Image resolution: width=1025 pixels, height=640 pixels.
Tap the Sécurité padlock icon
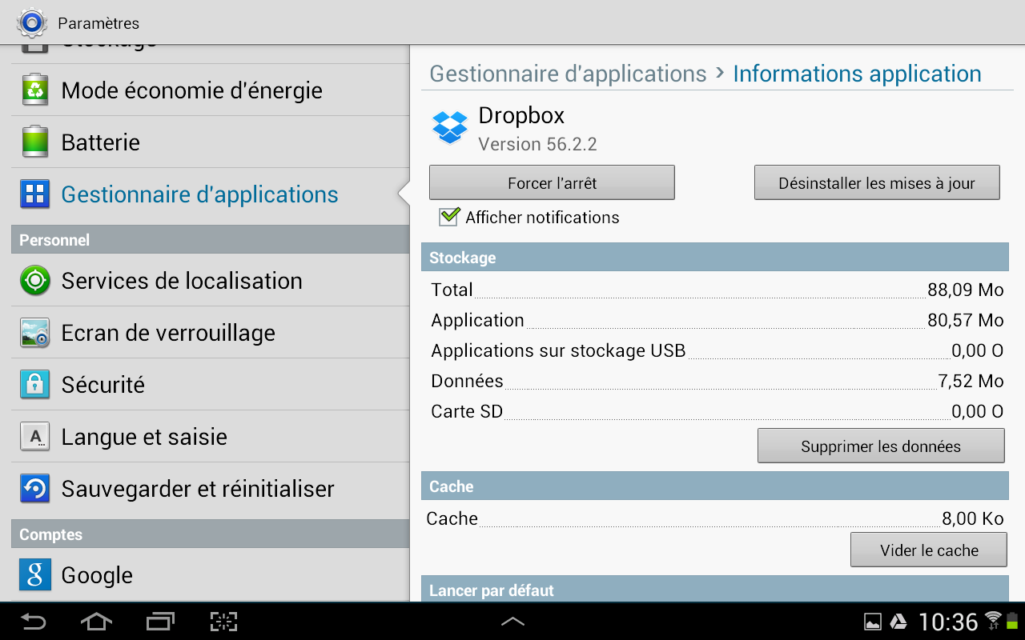click(35, 385)
